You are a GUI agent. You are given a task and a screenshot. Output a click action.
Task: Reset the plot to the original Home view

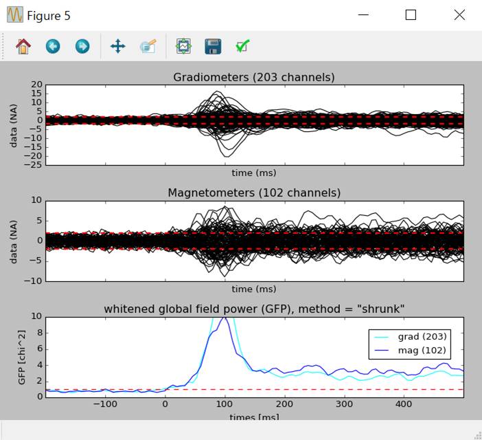[23, 46]
